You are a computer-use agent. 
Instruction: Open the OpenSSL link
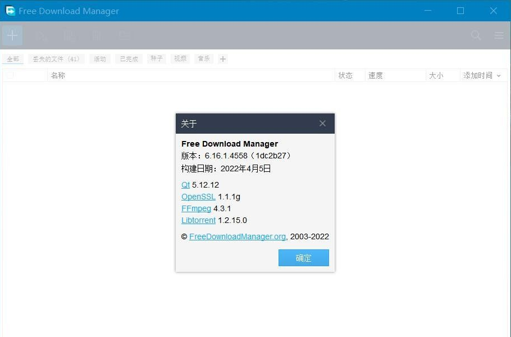pyautogui.click(x=198, y=197)
